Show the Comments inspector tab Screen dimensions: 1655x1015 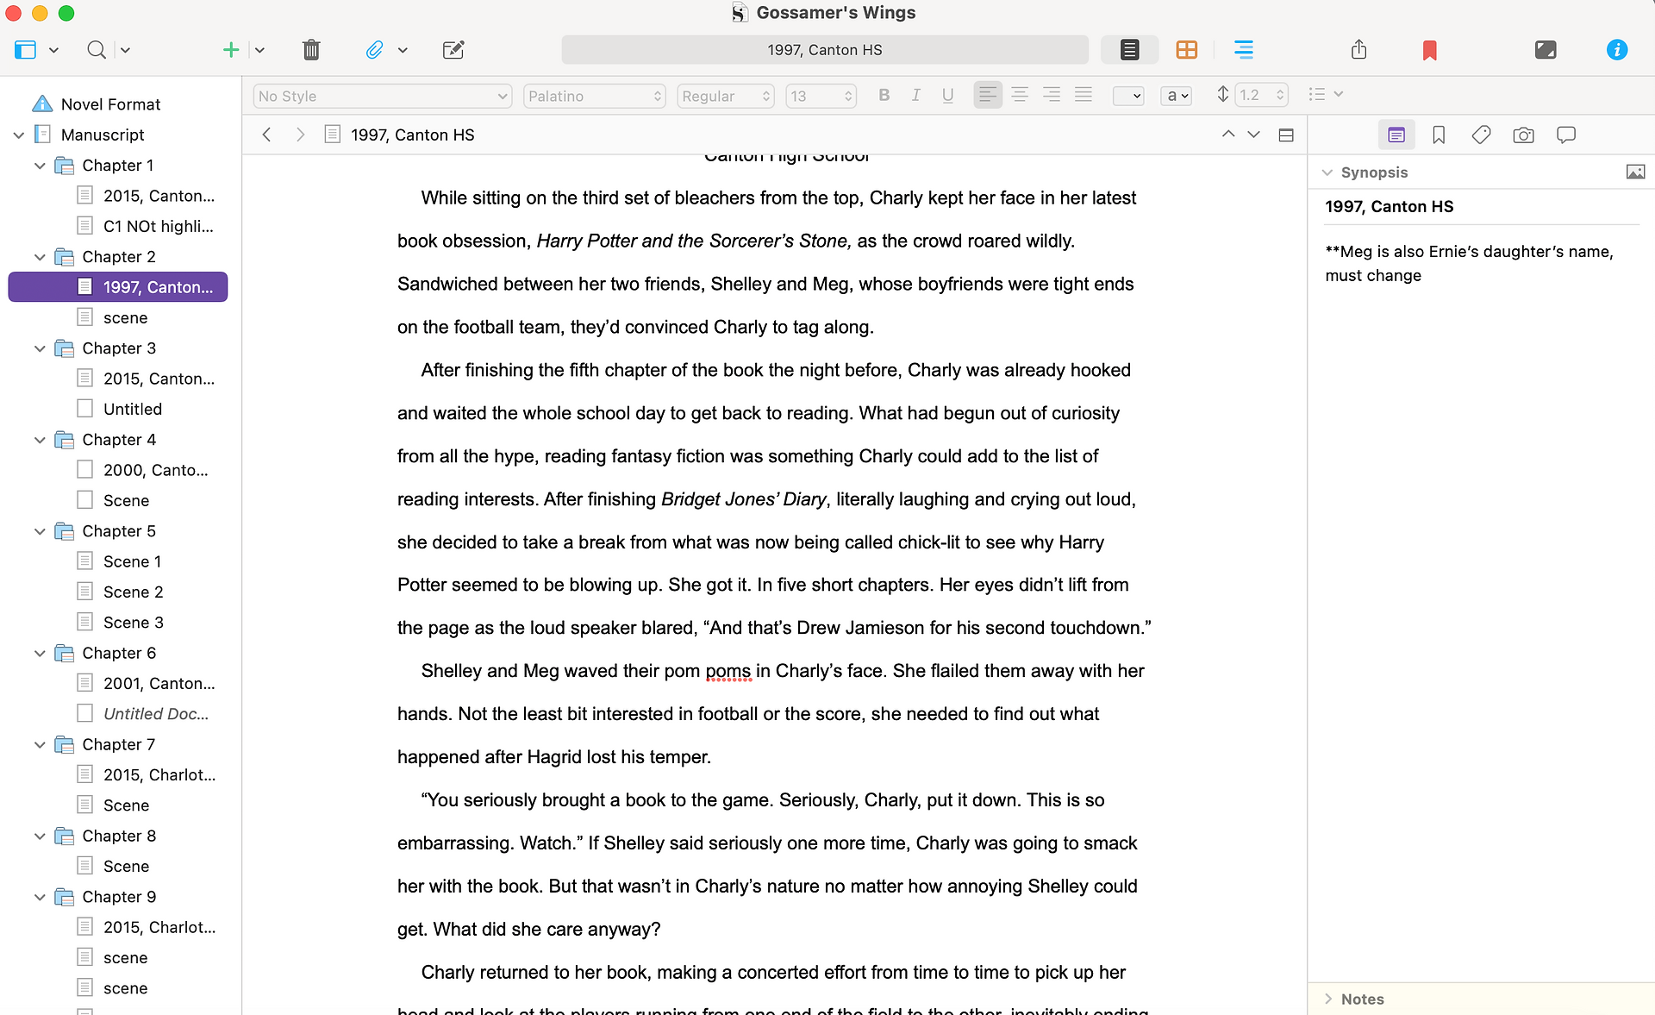pyautogui.click(x=1566, y=135)
